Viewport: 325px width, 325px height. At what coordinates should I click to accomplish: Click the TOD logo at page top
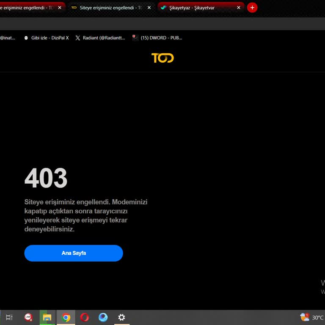[x=162, y=58]
